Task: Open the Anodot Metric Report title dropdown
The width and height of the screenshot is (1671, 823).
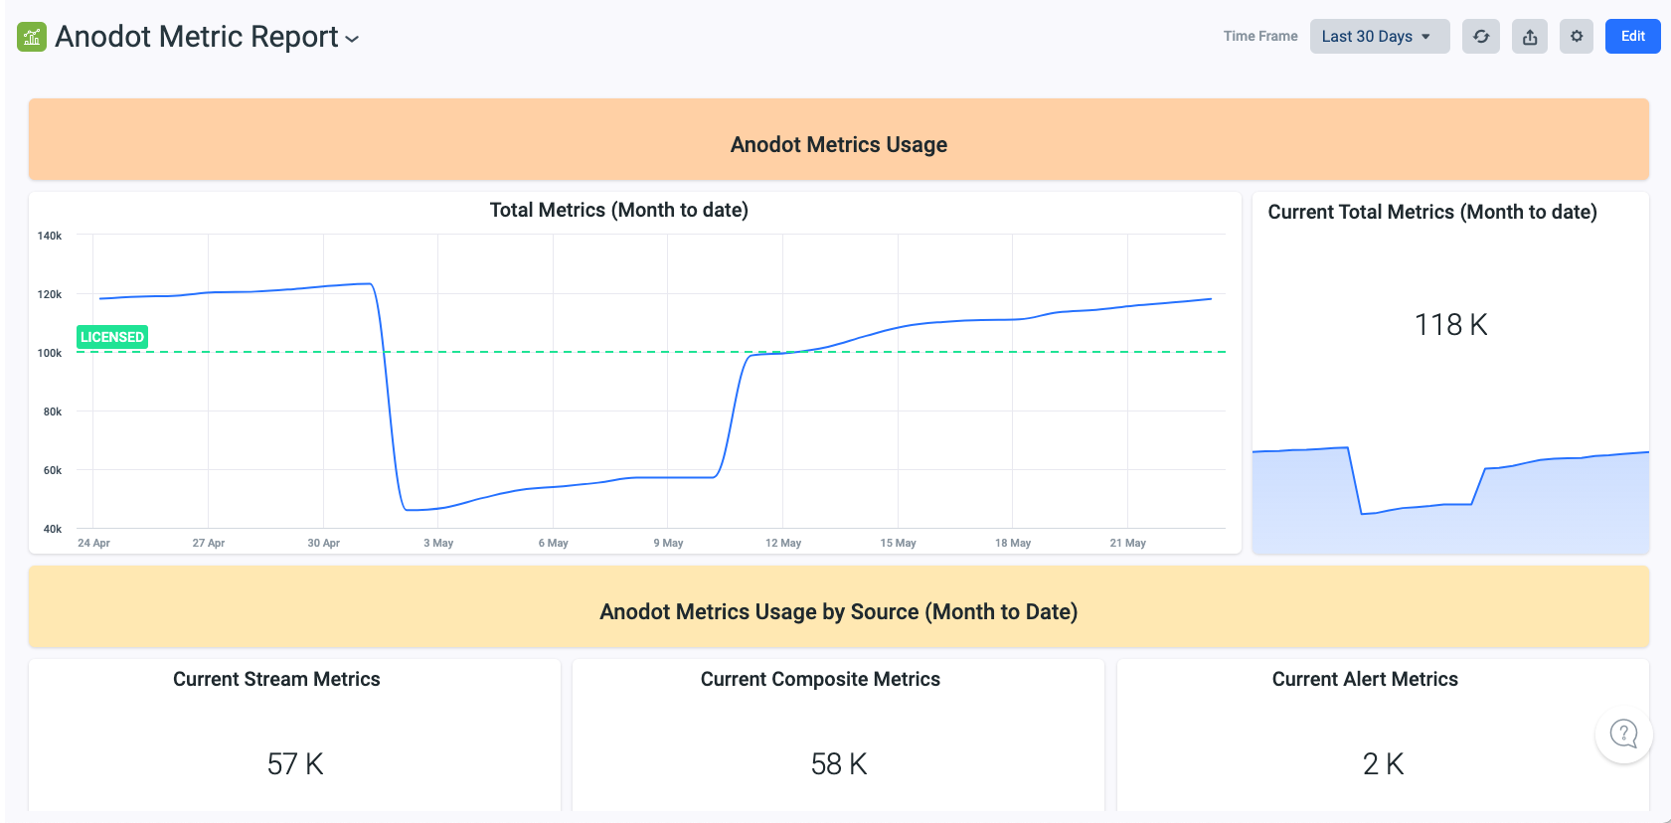Action: 351,39
